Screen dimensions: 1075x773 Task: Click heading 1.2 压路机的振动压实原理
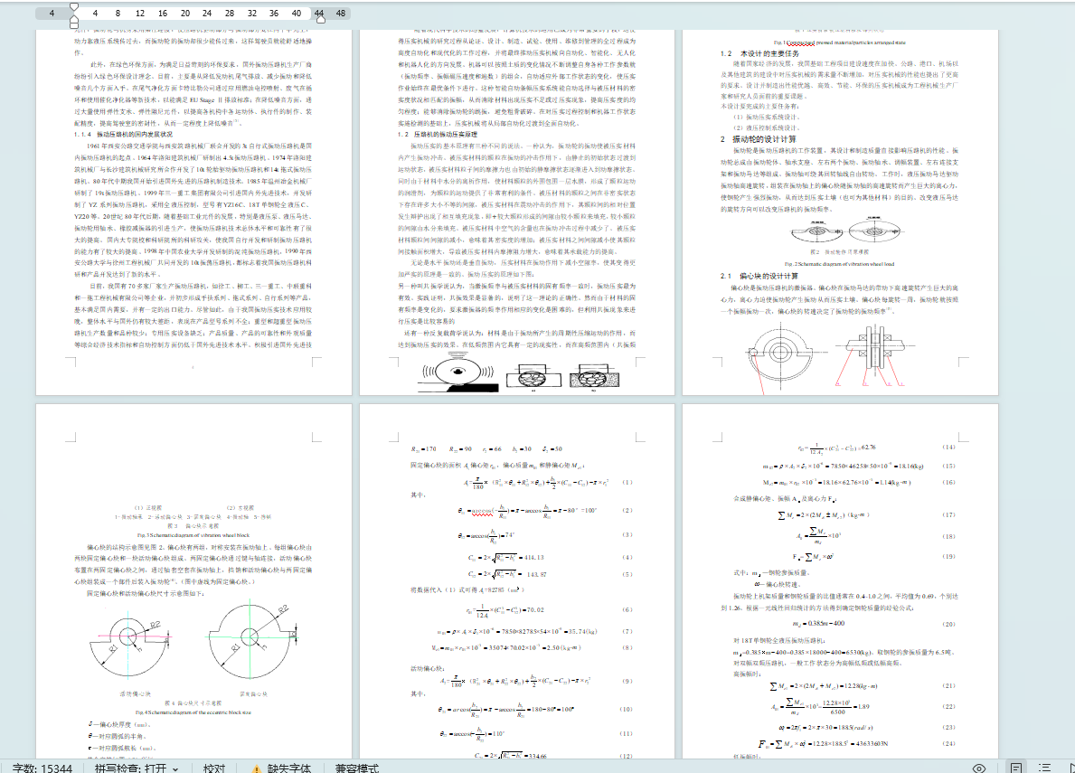[438, 135]
